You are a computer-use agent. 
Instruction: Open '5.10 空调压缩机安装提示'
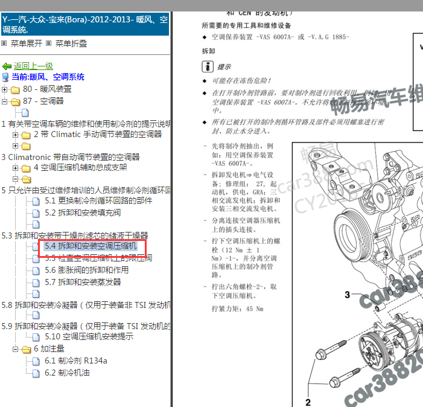click(x=89, y=336)
